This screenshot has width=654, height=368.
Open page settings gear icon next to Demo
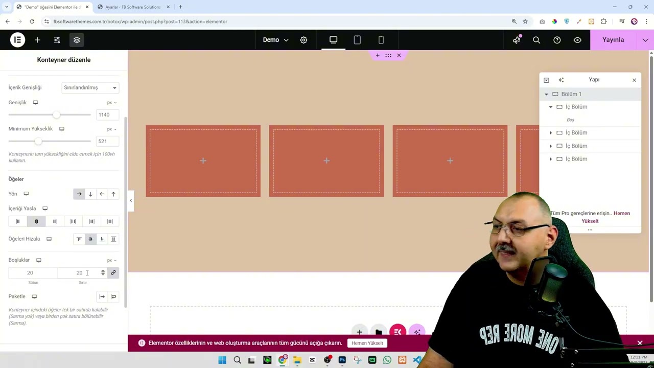point(303,40)
